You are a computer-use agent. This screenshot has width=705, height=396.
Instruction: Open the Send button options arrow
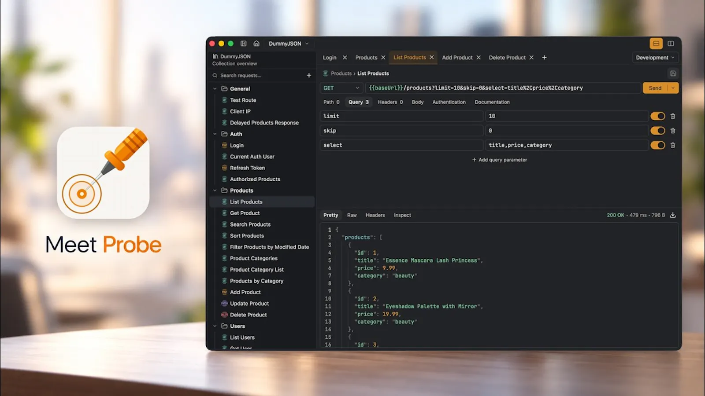point(673,88)
